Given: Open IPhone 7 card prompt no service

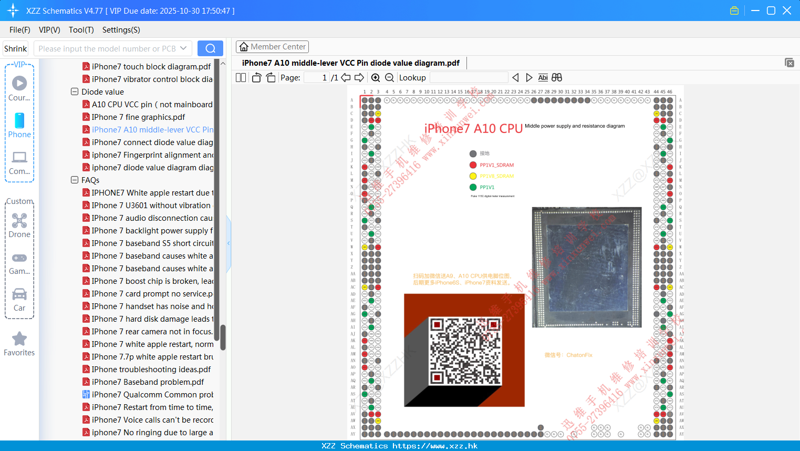Looking at the screenshot, I should coord(148,293).
